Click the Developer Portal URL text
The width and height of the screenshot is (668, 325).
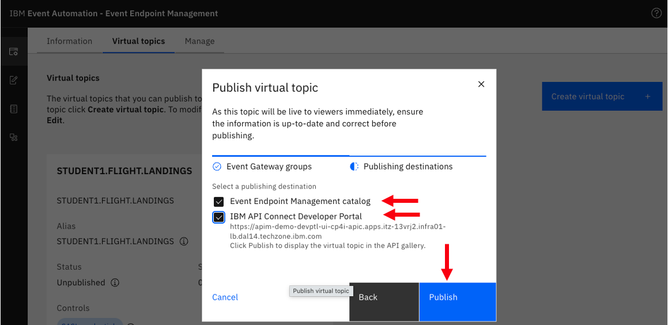[x=338, y=231]
